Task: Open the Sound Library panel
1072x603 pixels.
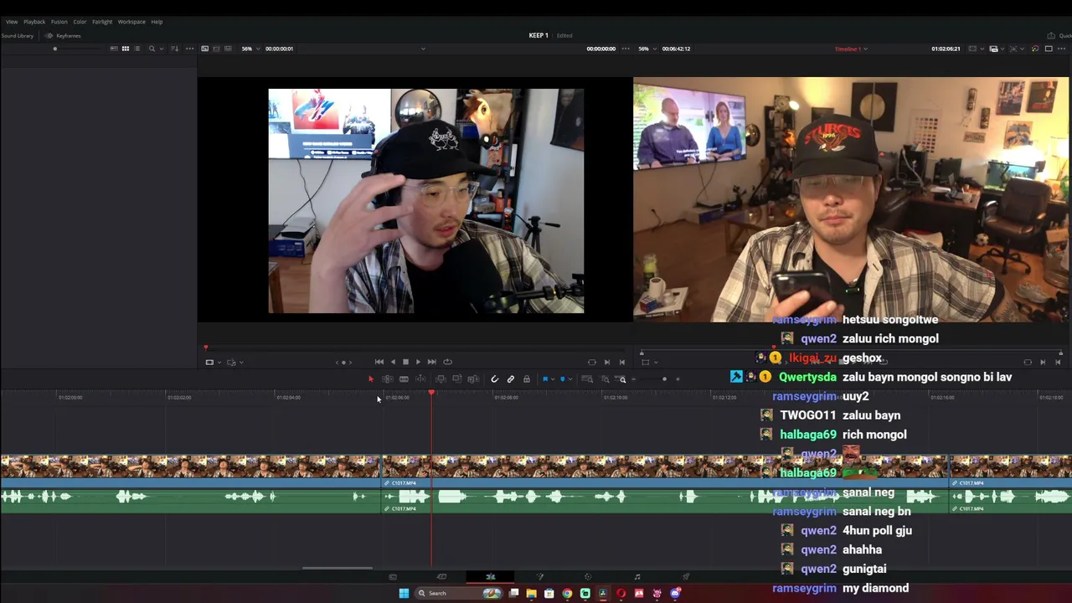Action: [x=17, y=36]
